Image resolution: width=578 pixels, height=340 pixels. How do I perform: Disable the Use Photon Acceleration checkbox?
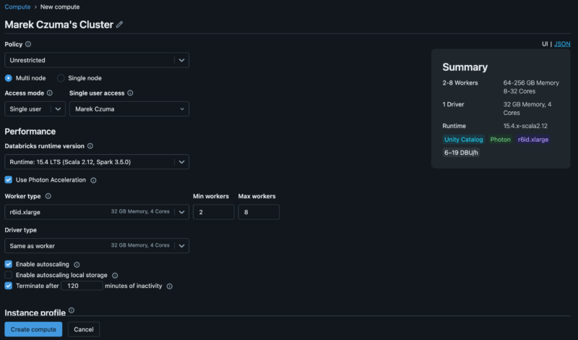pos(9,180)
